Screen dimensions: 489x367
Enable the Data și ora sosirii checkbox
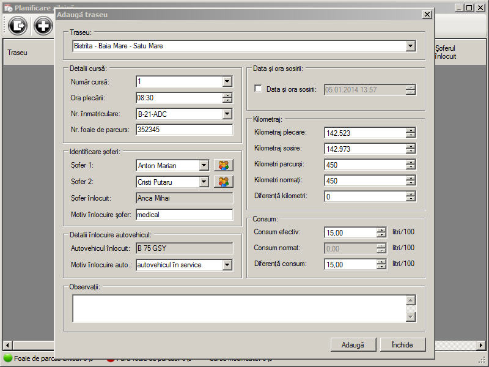coord(258,89)
